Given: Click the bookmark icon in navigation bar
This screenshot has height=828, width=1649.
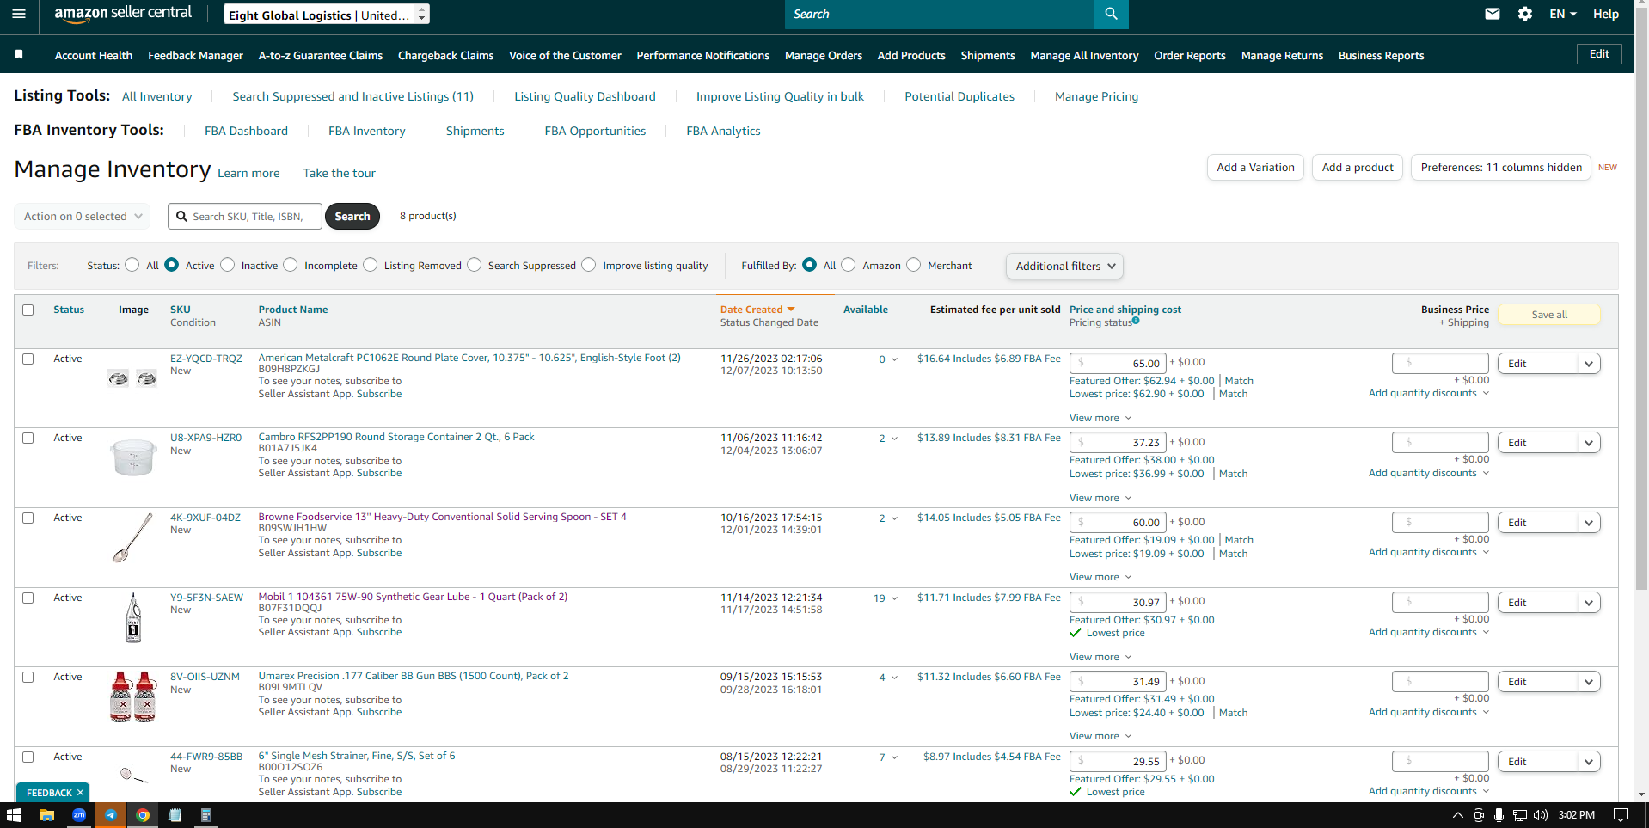Looking at the screenshot, I should (x=19, y=55).
